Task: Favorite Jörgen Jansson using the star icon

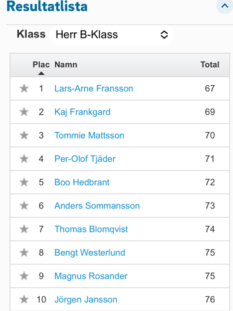Action: (x=24, y=299)
